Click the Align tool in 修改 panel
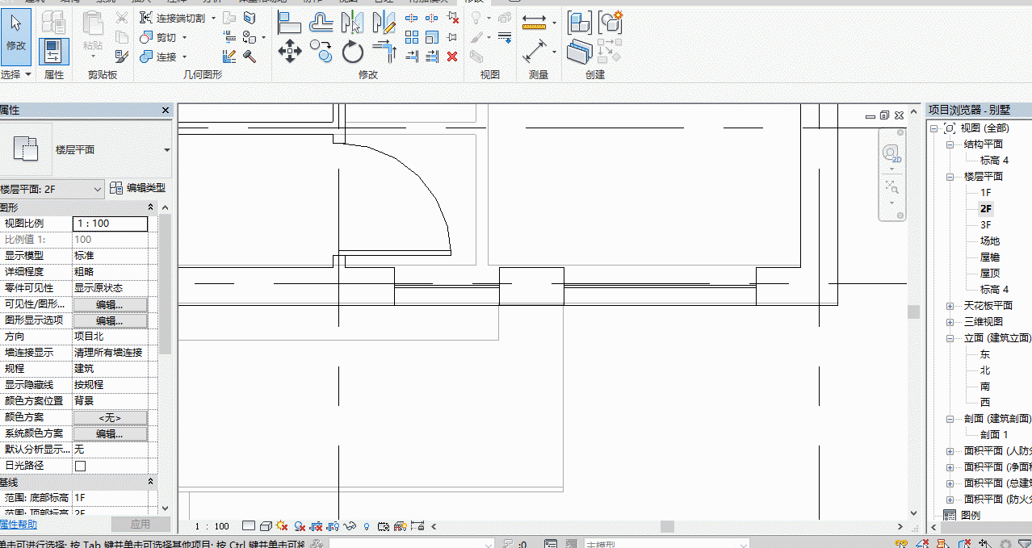The height and width of the screenshot is (548, 1032). [x=289, y=22]
